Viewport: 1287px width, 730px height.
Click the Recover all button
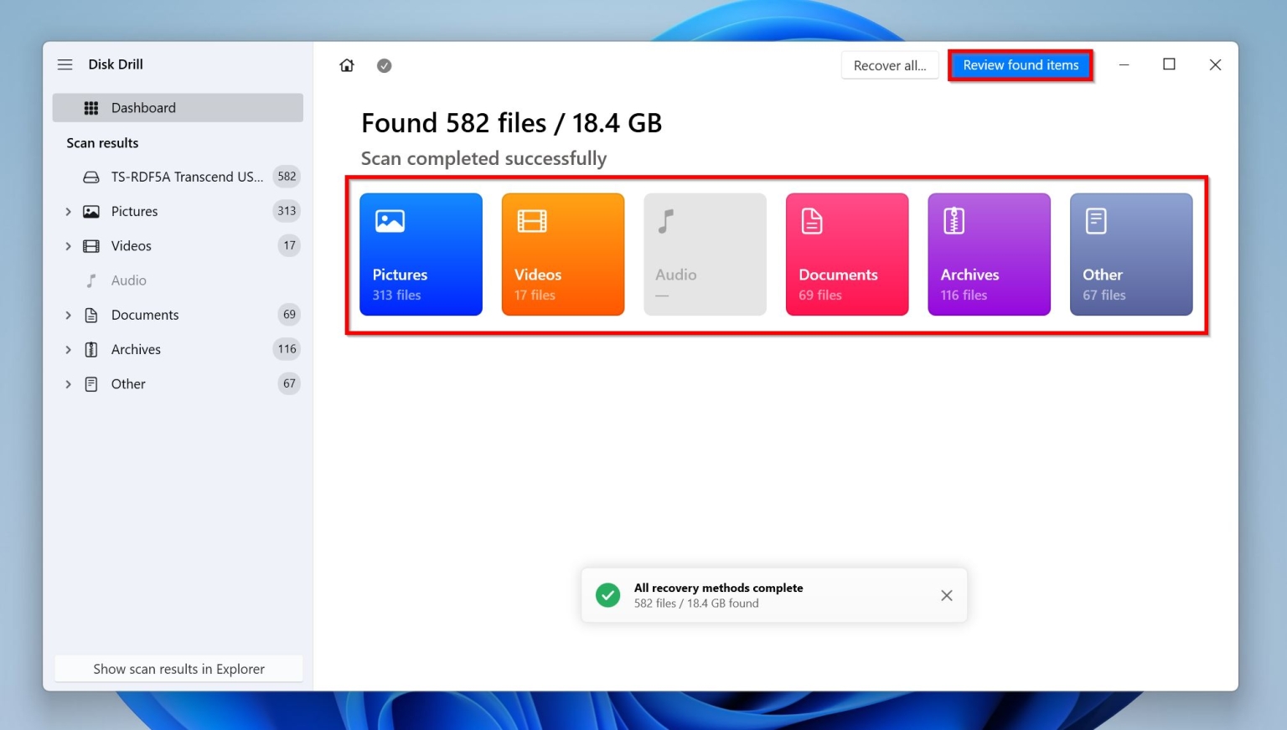pos(889,64)
